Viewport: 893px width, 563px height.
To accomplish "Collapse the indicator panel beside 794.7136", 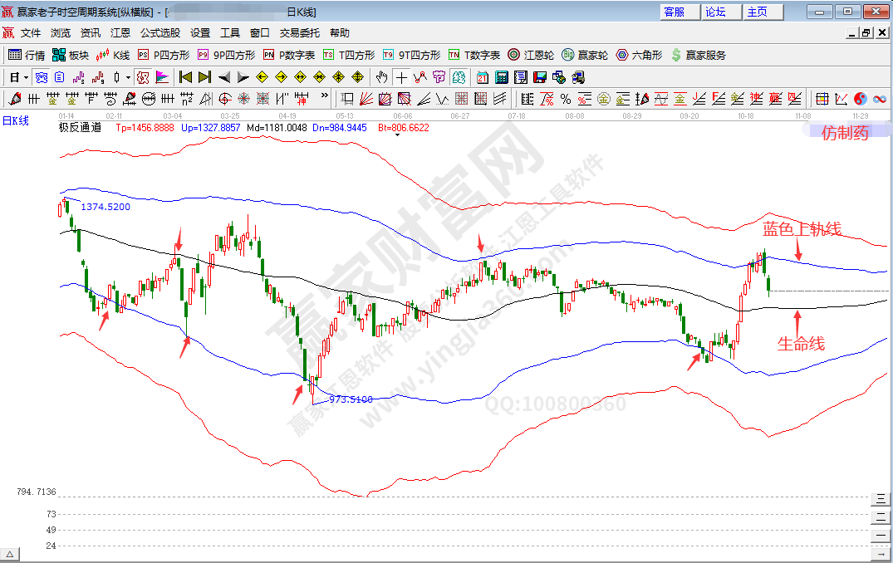I will [x=881, y=498].
